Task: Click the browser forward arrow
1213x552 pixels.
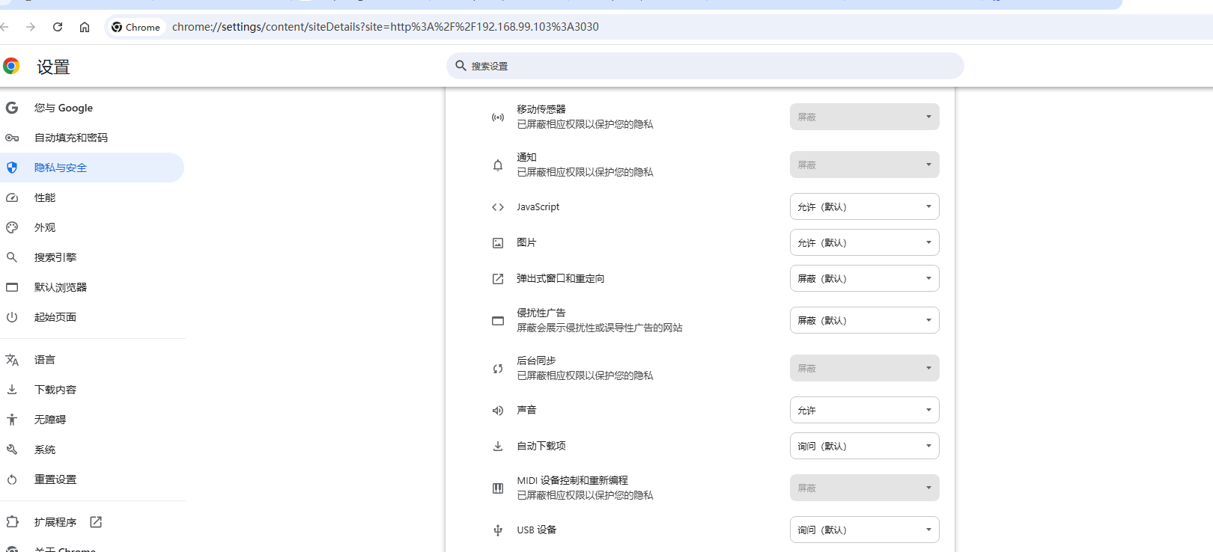Action: click(31, 27)
